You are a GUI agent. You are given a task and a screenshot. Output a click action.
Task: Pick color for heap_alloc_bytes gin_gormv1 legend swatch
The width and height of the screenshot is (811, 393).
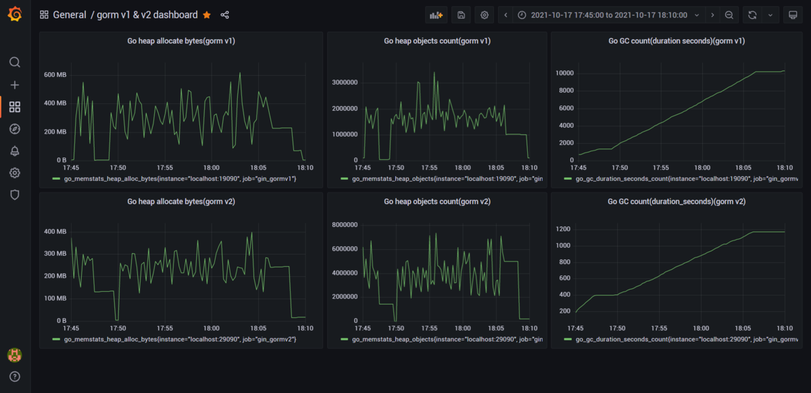(56, 179)
